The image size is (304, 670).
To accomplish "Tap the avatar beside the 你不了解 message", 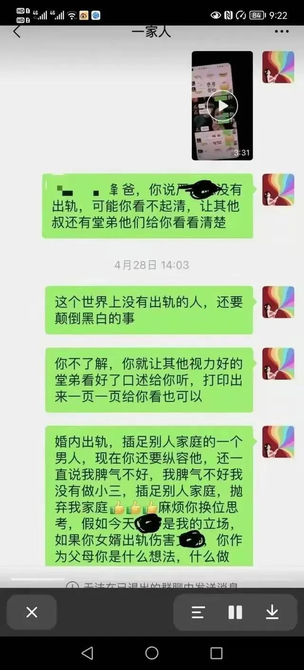I will tap(278, 364).
